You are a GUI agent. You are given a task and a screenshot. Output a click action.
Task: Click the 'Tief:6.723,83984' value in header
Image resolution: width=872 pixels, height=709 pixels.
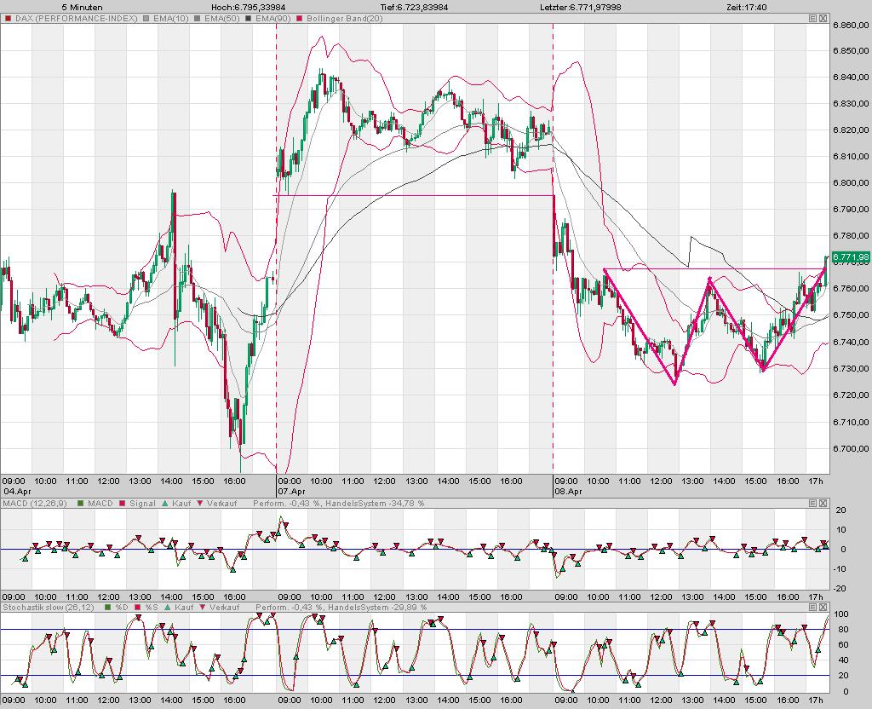[415, 7]
